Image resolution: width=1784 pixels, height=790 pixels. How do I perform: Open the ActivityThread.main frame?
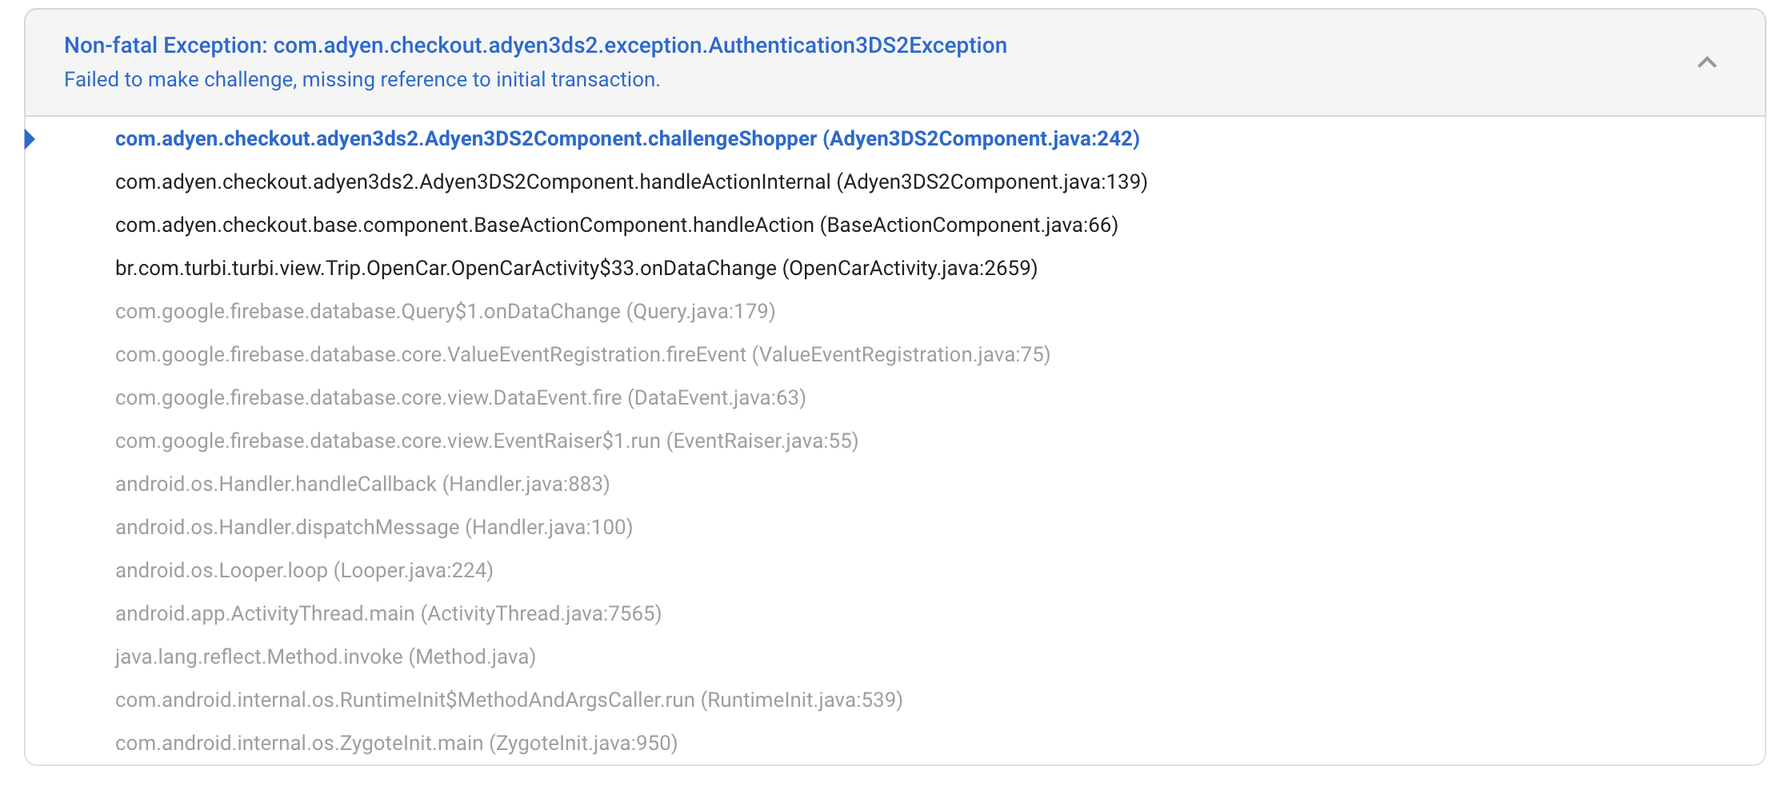click(389, 613)
